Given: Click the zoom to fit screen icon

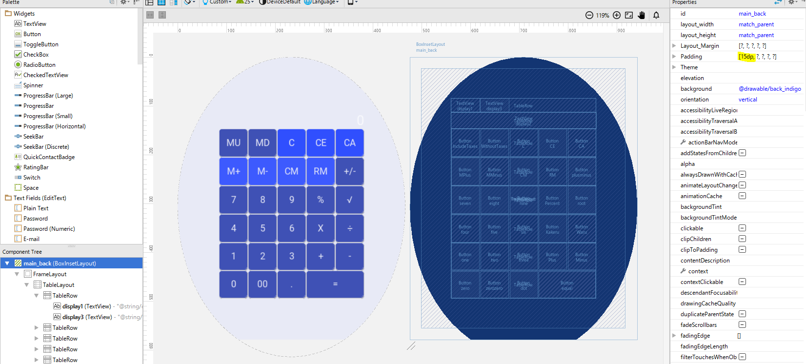Looking at the screenshot, I should [629, 15].
